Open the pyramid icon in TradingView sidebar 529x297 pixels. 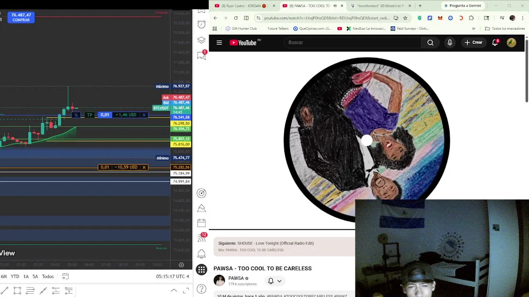(x=201, y=208)
